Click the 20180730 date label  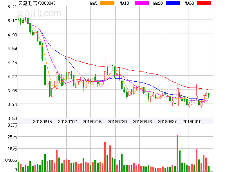coord(117,122)
